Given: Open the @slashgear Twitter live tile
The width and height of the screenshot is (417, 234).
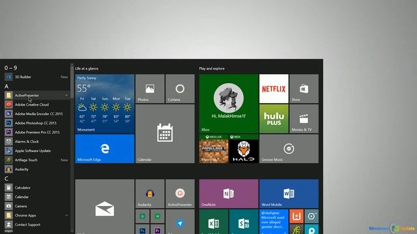Looking at the screenshot, I should click(274, 222).
